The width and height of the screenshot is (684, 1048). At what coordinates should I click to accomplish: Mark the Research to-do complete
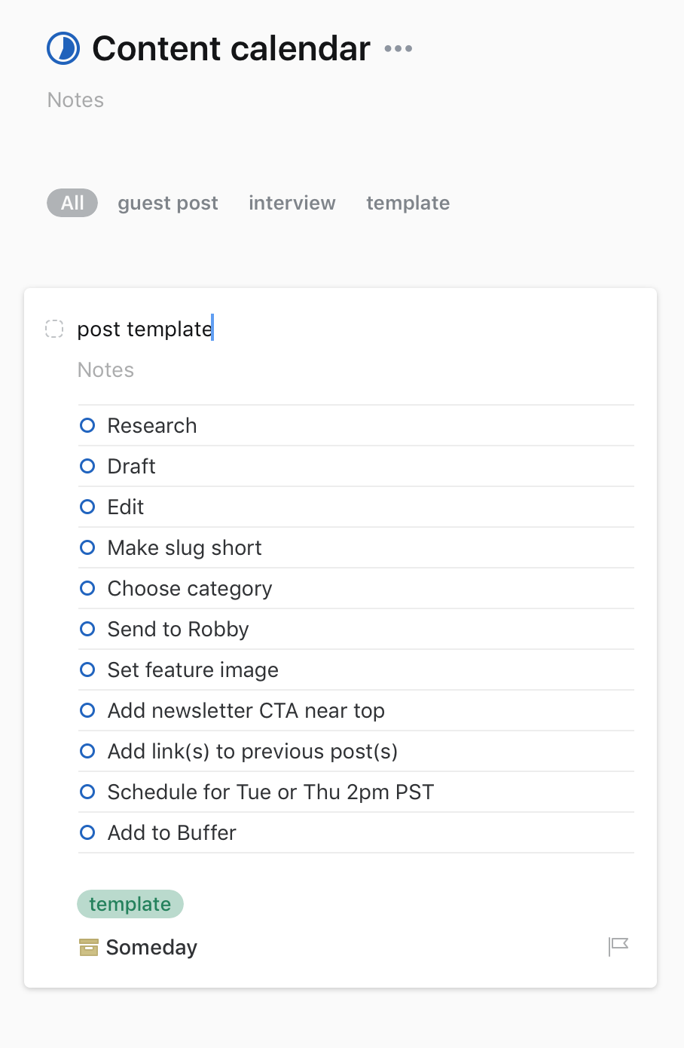pyautogui.click(x=87, y=425)
